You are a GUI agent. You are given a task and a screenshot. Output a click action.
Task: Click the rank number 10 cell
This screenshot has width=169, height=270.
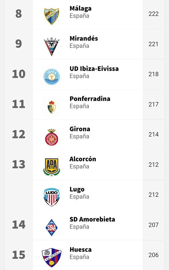point(19,74)
